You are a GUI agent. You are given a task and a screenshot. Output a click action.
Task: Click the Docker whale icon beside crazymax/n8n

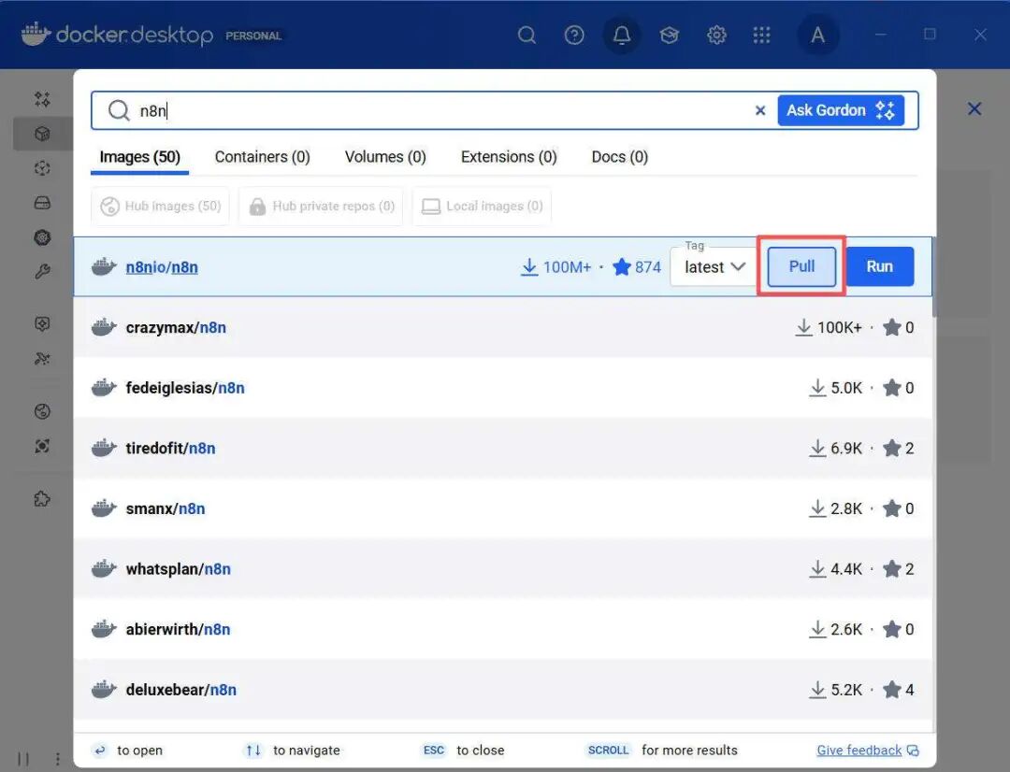pyautogui.click(x=104, y=327)
